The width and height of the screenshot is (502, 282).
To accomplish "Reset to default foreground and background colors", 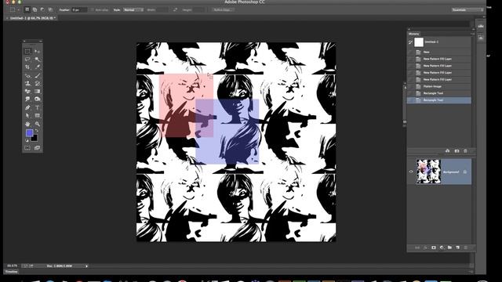I will coord(27,140).
